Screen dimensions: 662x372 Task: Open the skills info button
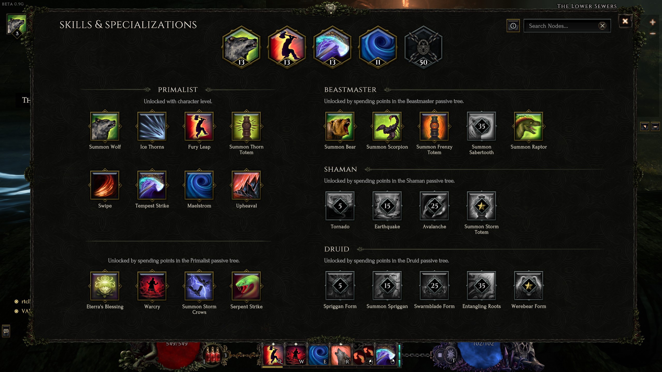point(513,26)
